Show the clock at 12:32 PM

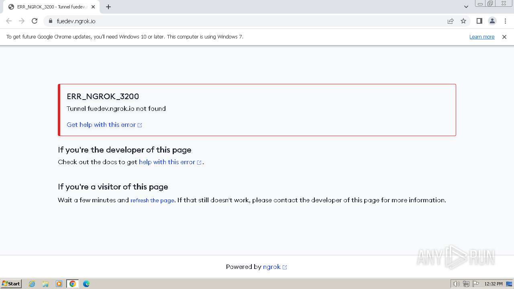coord(494,284)
